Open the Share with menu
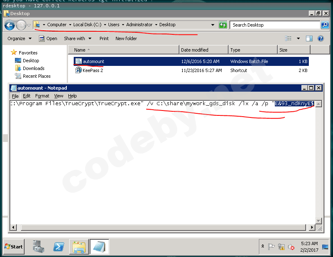The height and width of the screenshot is (257, 333). pyautogui.click(x=78, y=38)
